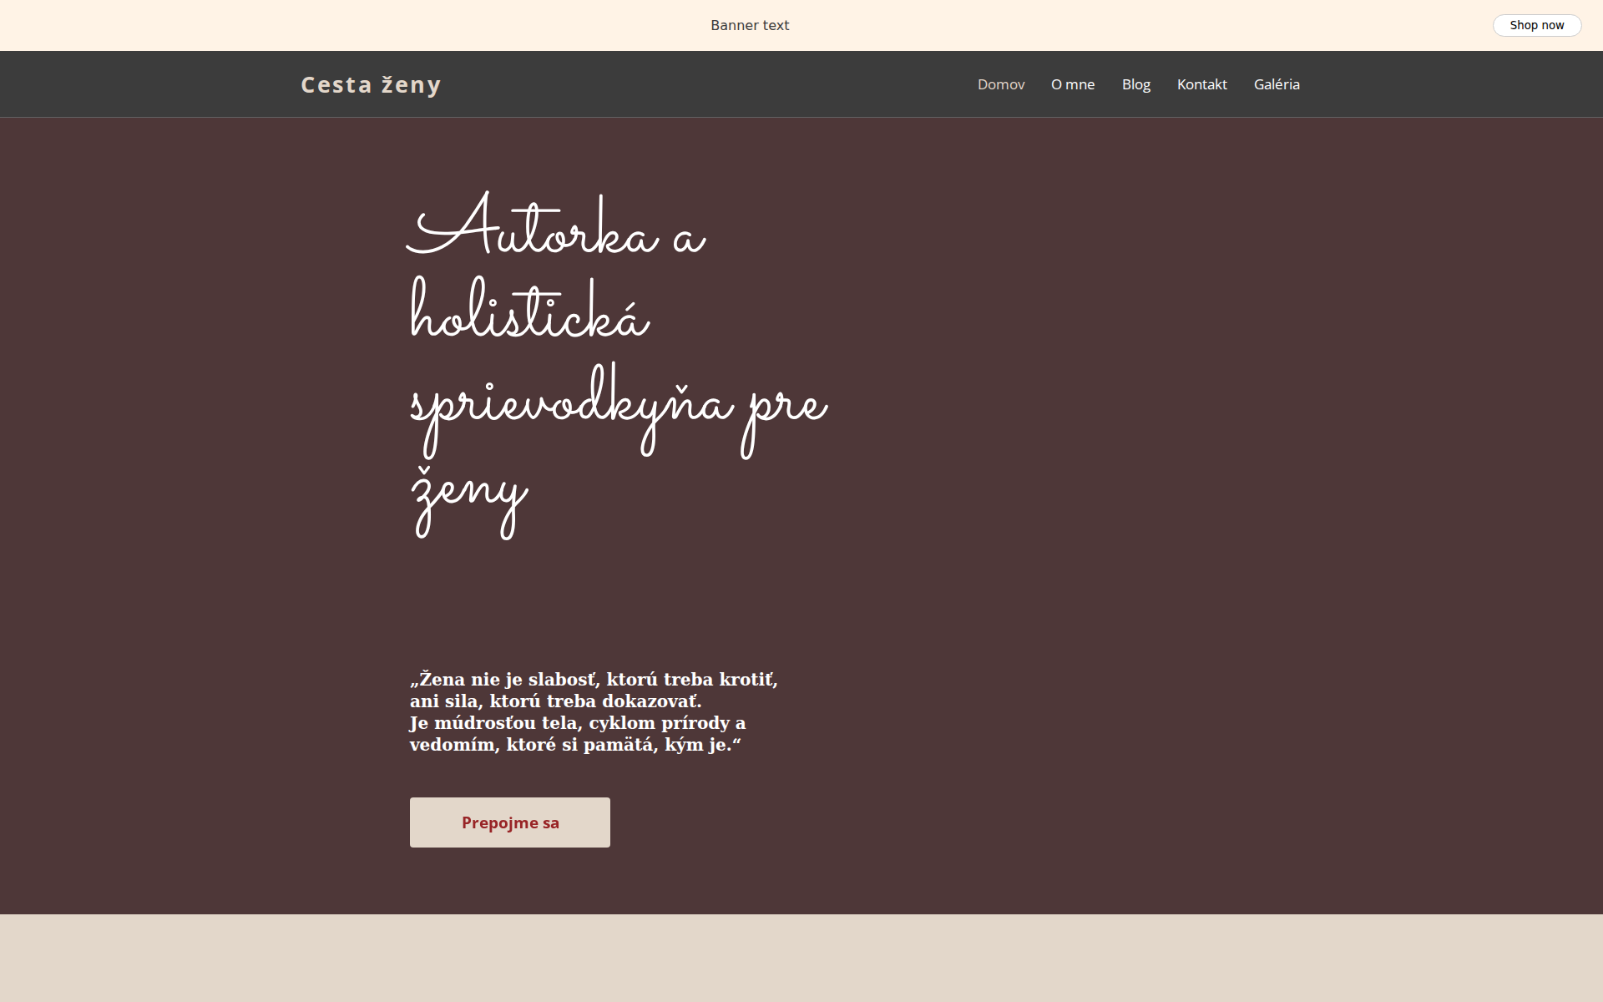Click quote line 'vedomím, ktoré si pamätá'
Screen dimensions: 1603x1002
[574, 745]
